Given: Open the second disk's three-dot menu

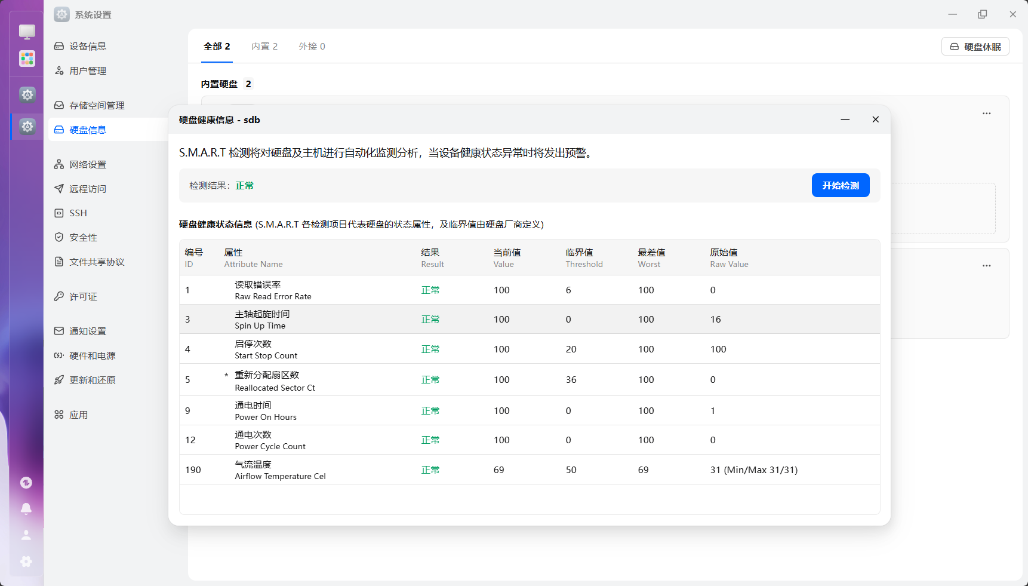Looking at the screenshot, I should (x=986, y=266).
